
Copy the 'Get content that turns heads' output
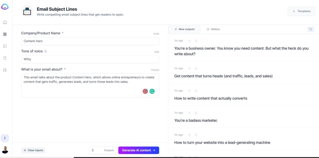196,68
